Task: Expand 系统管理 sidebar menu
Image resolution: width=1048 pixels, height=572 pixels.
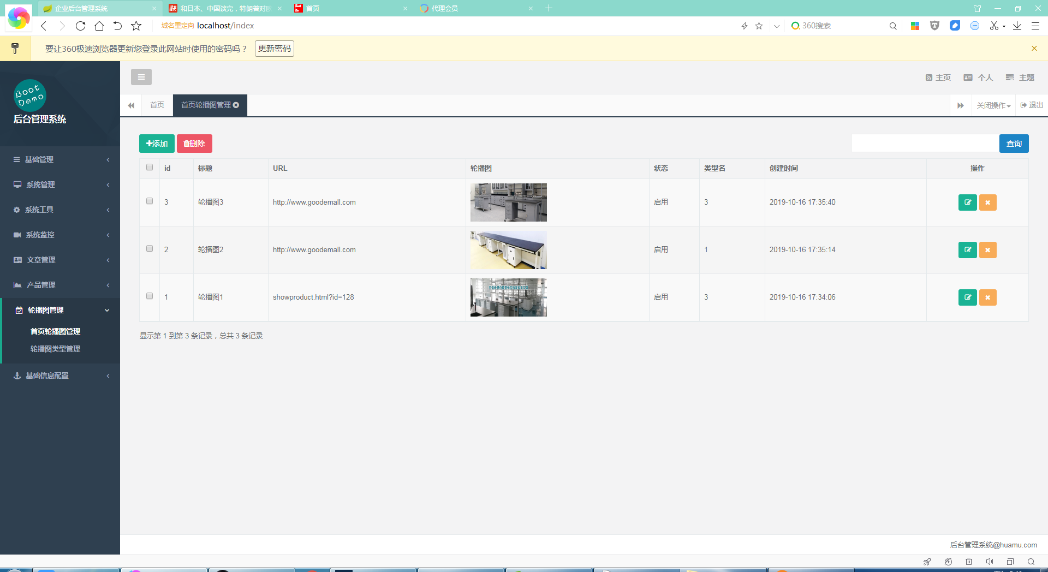Action: [60, 184]
